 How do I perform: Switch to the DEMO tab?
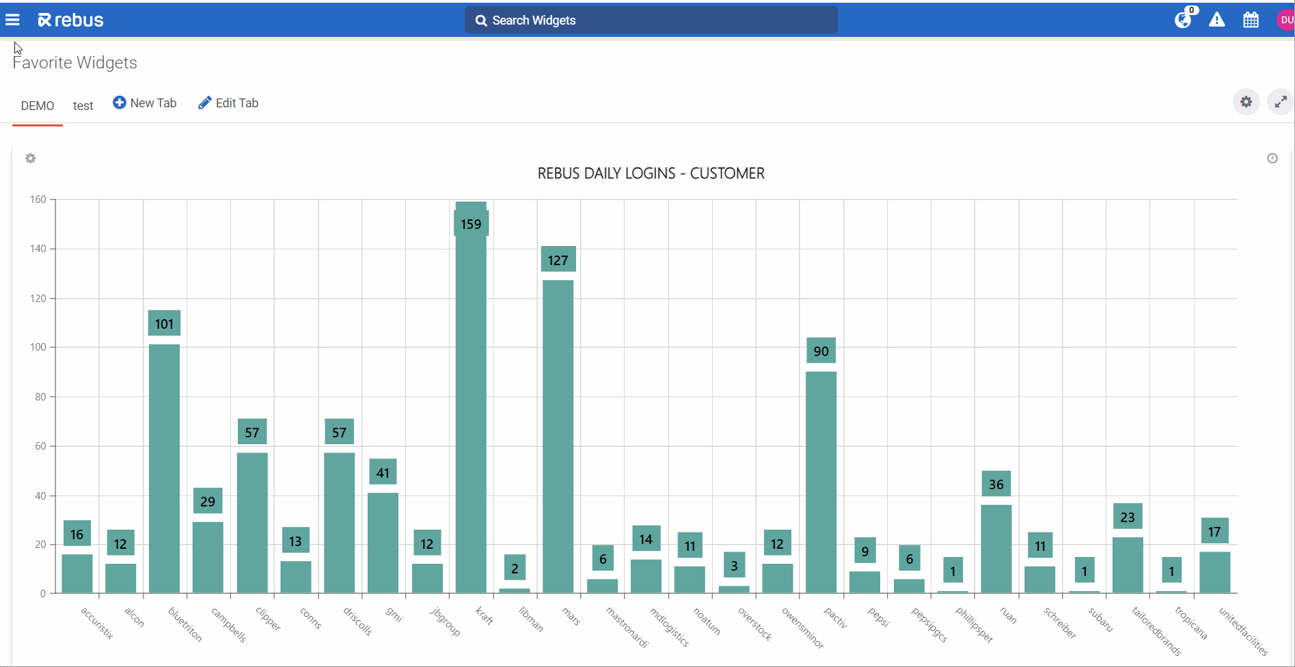[38, 105]
